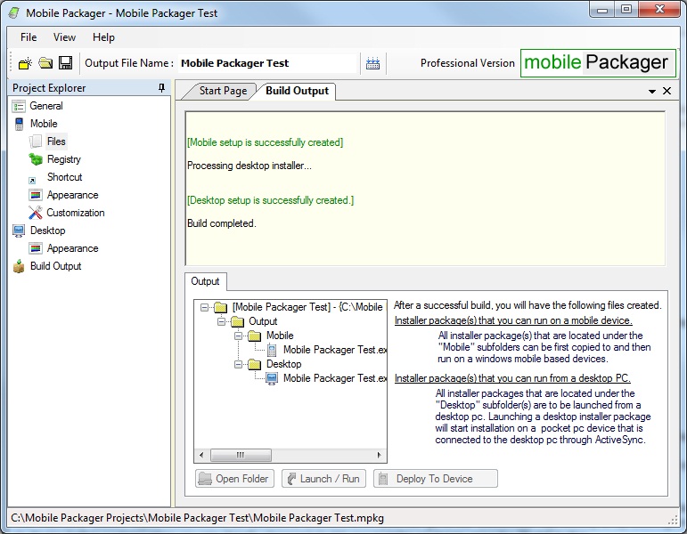Open the File menu
687x534 pixels.
29,37
